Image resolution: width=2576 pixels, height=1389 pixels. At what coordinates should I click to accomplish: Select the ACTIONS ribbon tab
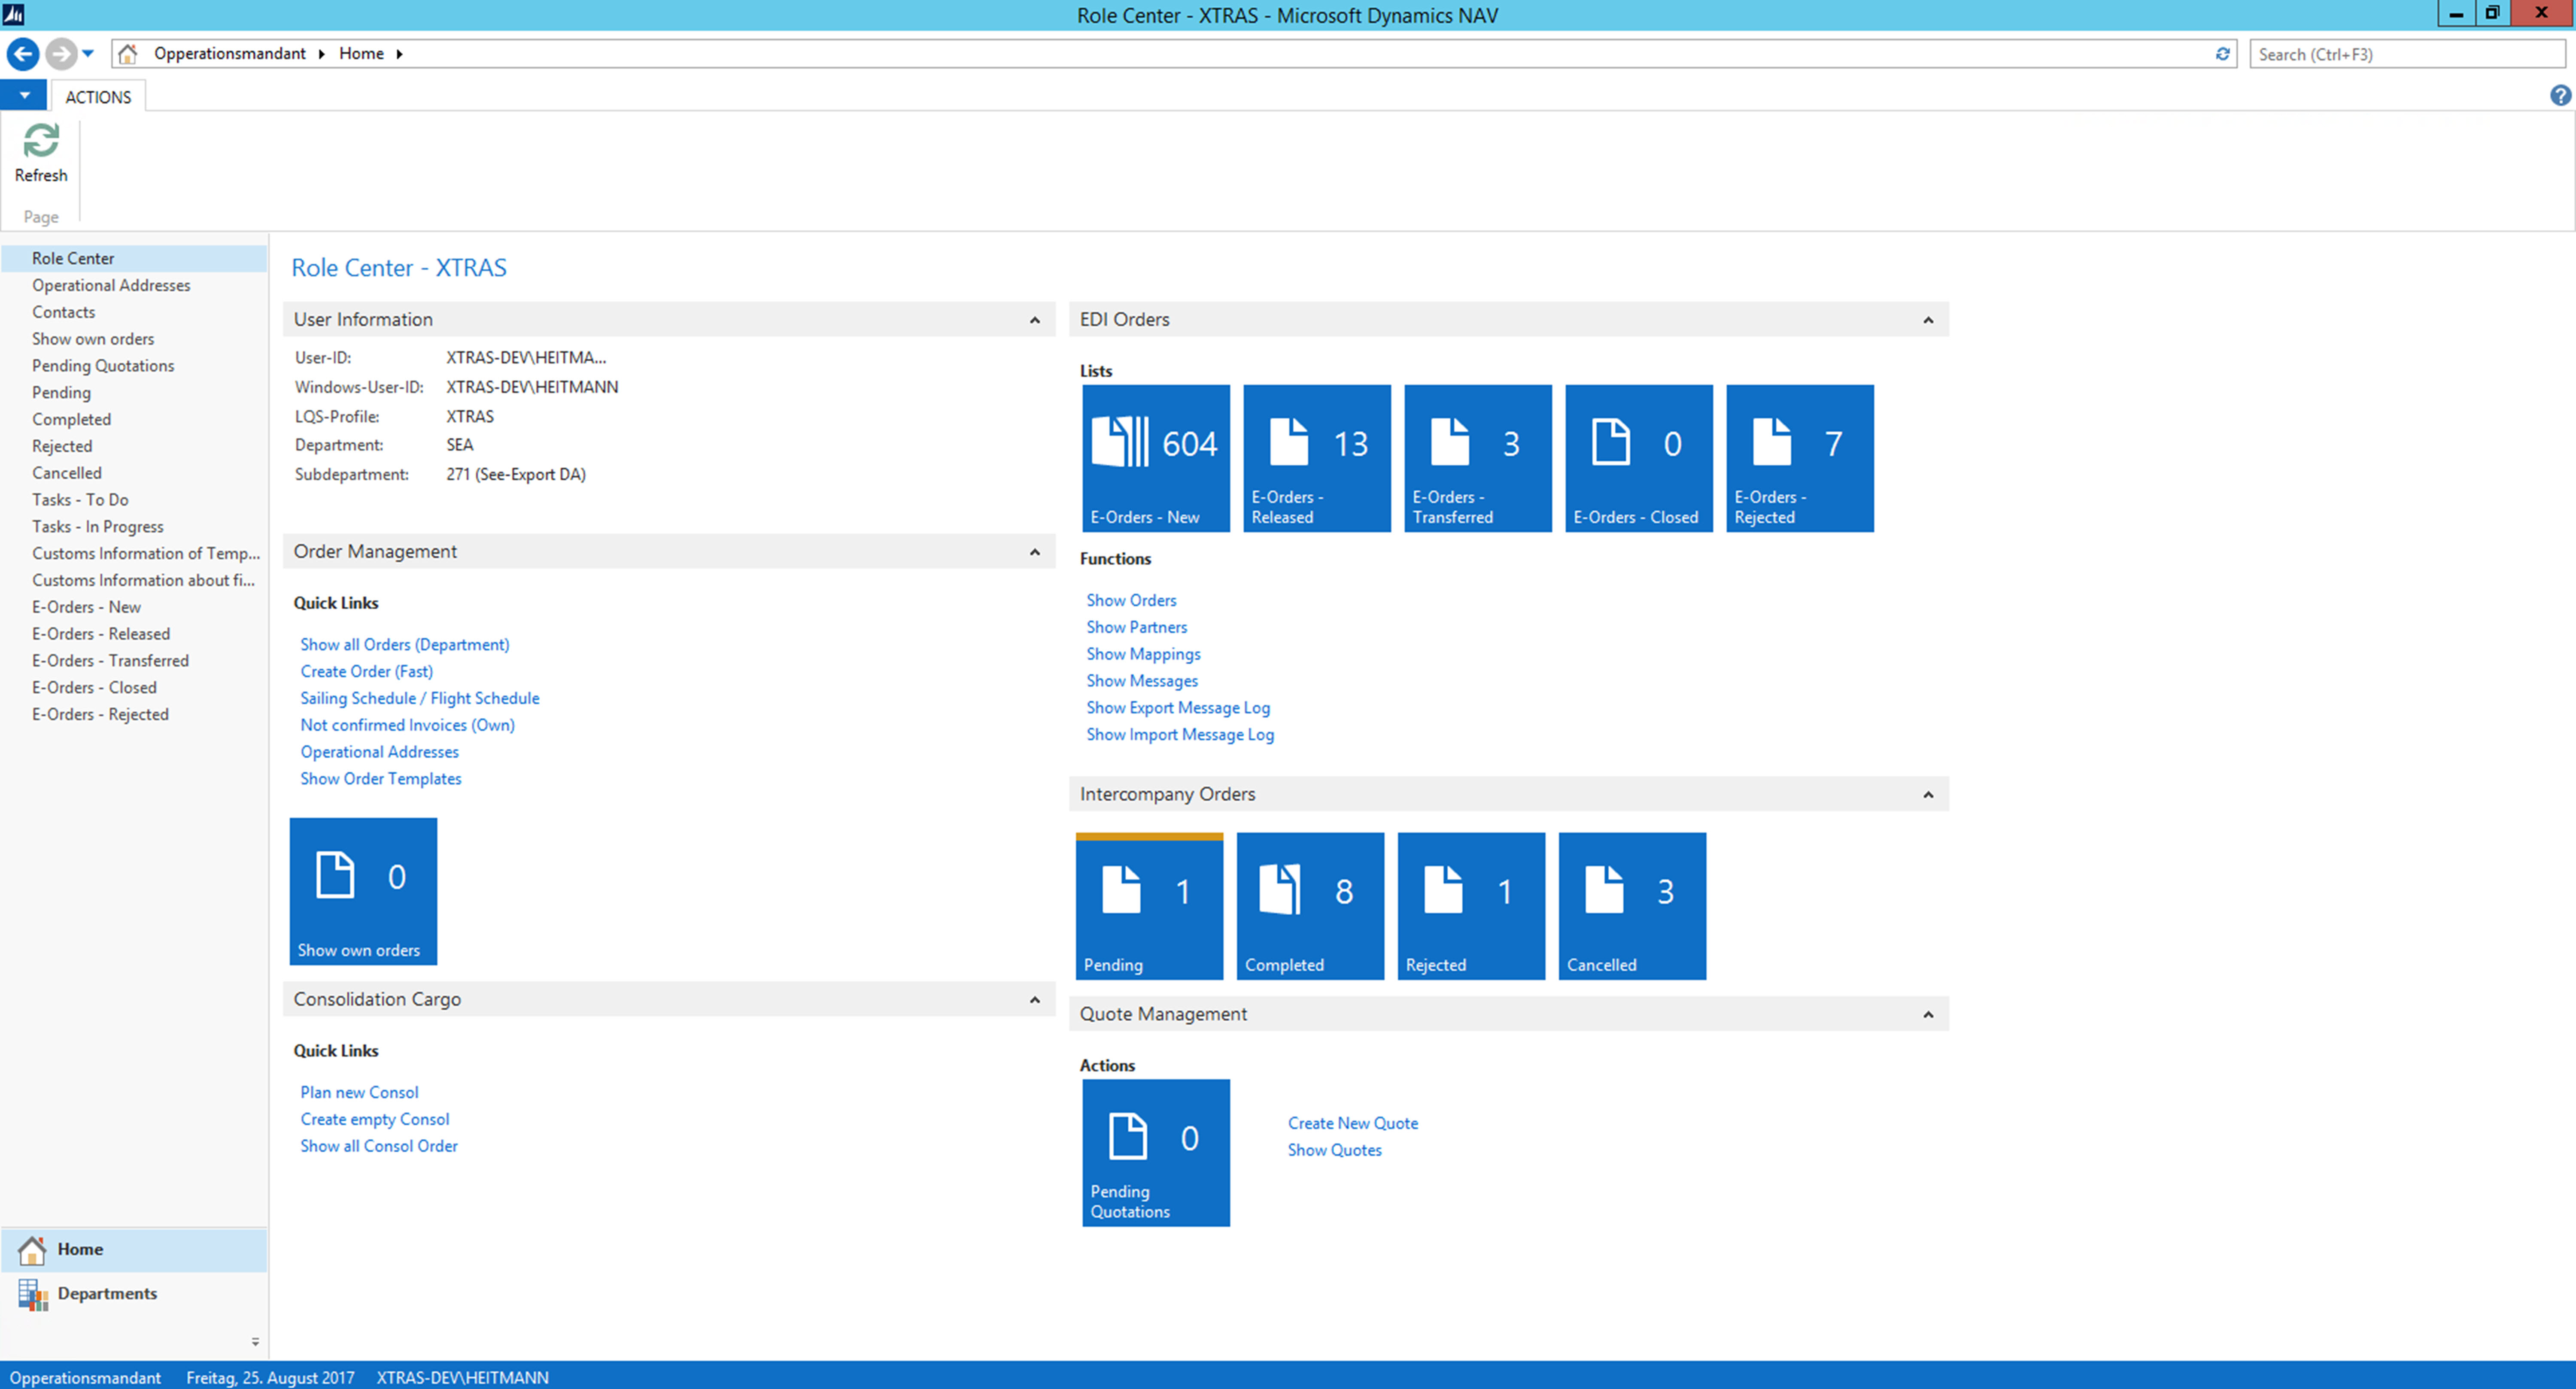98,97
